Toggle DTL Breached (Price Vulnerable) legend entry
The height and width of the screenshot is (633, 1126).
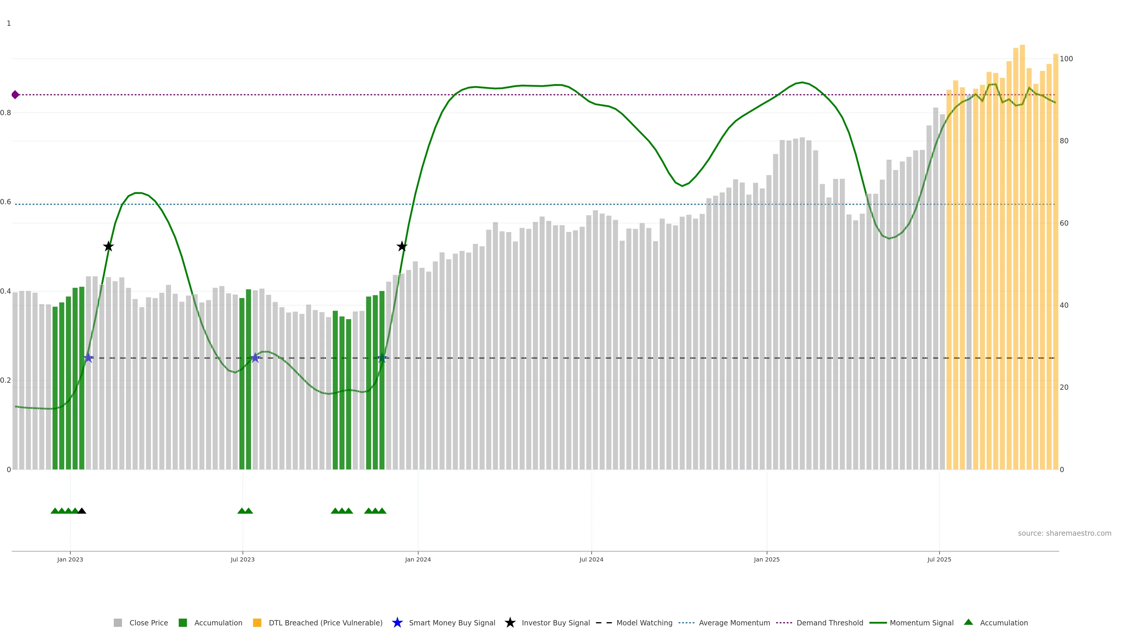(325, 622)
